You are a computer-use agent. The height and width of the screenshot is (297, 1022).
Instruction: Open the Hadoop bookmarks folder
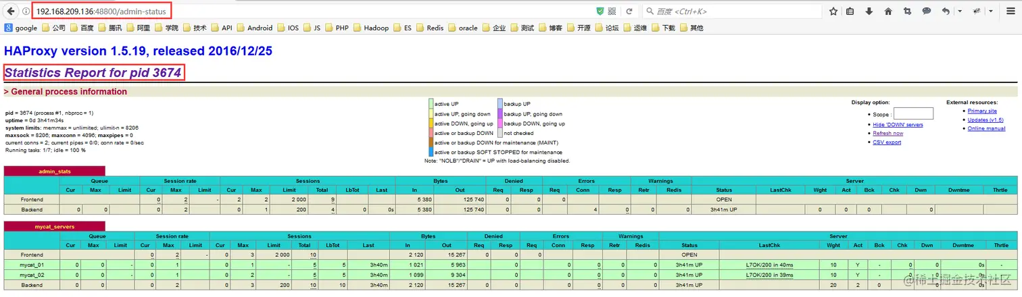(x=370, y=28)
